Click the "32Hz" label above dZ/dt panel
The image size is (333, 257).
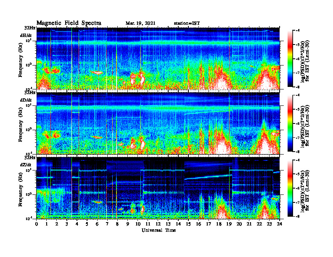coord(30,157)
